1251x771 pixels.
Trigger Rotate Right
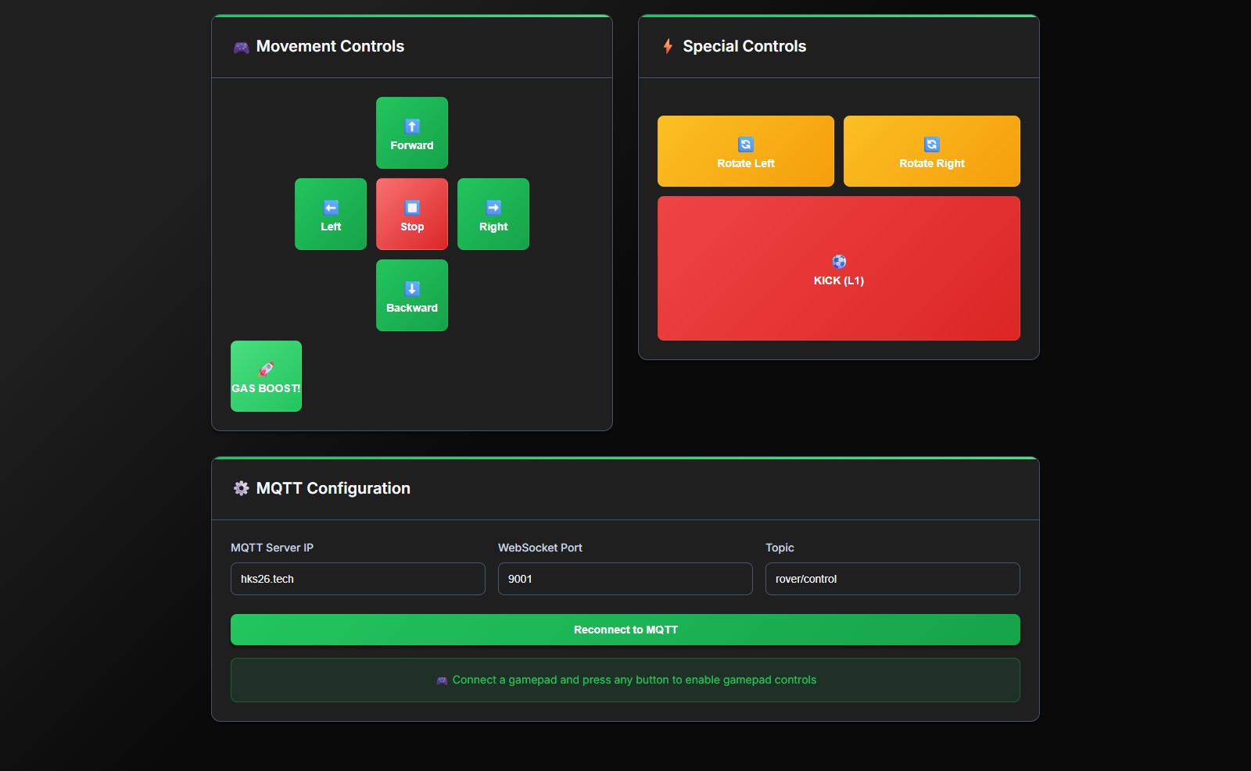[x=932, y=151]
